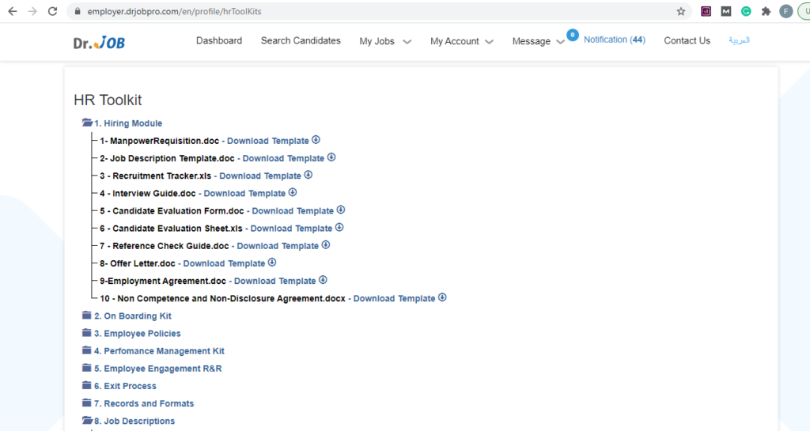The height and width of the screenshot is (431, 810).
Task: Collapse the 1. Hiring Module folder
Action: [x=122, y=123]
